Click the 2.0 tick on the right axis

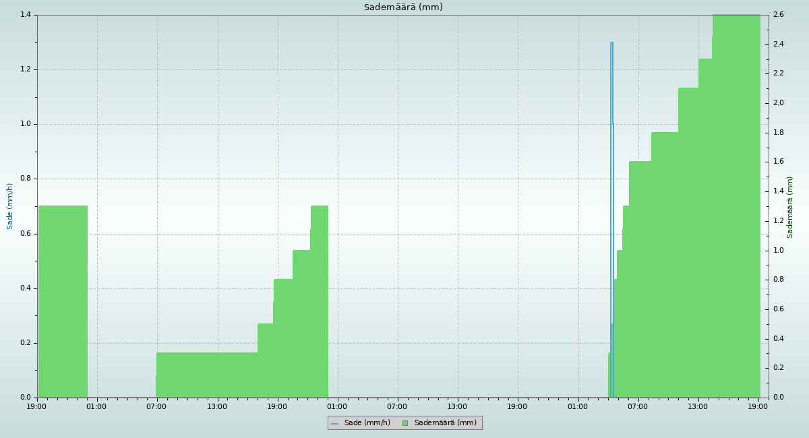click(778, 103)
